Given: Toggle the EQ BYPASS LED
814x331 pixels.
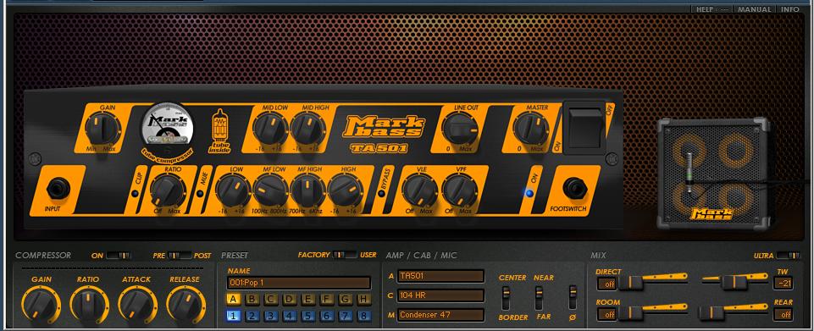Looking at the screenshot, I should 382,194.
